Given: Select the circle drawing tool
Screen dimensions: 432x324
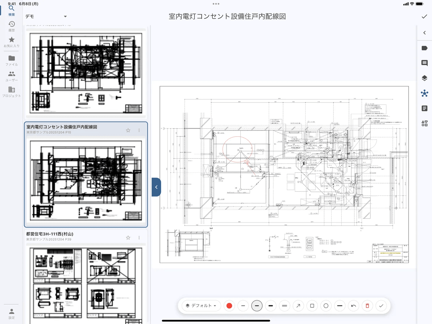Looking at the screenshot, I should click(x=326, y=306).
